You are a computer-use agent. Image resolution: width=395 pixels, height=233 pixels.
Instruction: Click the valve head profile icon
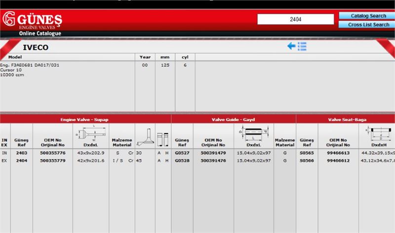145,137
